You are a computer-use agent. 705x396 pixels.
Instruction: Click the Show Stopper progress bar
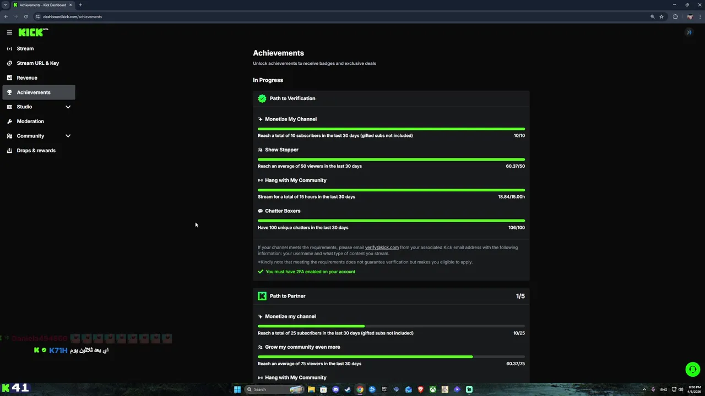[x=391, y=159]
